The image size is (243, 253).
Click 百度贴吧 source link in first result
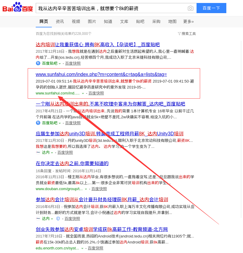click(x=50, y=63)
